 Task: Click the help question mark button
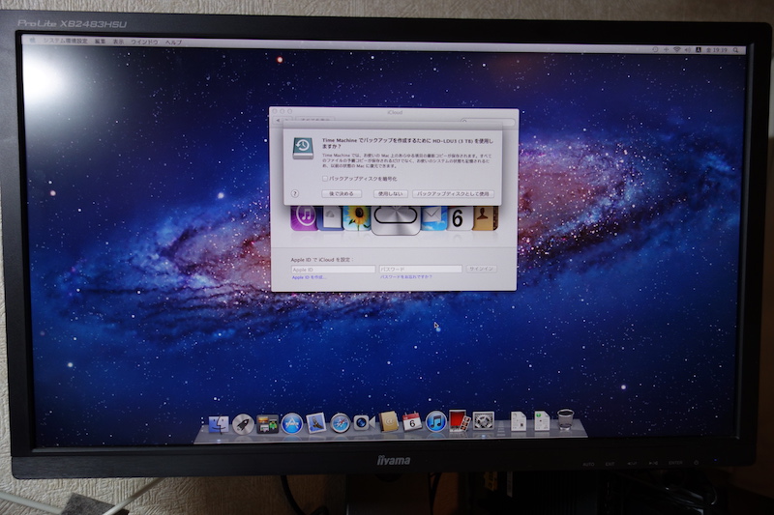pyautogui.click(x=295, y=193)
